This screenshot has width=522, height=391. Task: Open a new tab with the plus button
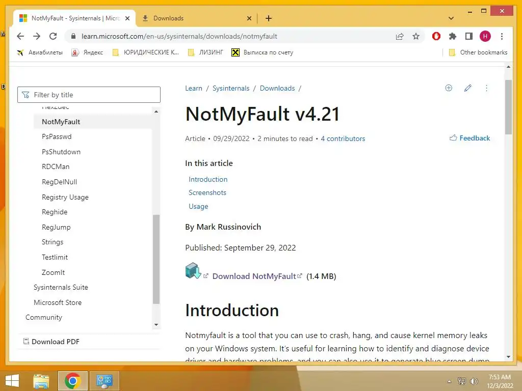(269, 18)
